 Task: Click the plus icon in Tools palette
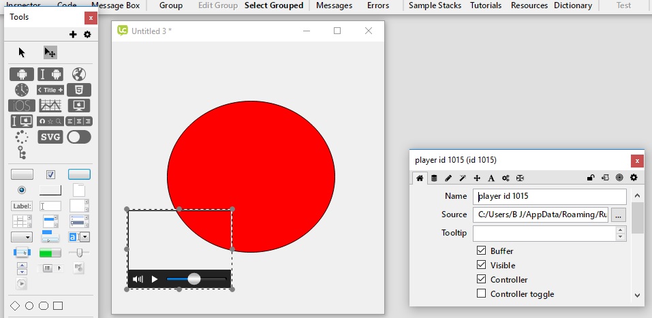pyautogui.click(x=74, y=35)
